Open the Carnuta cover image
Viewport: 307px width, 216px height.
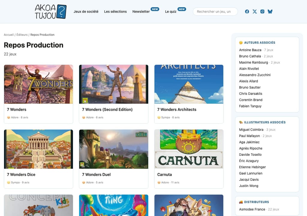tap(189, 149)
